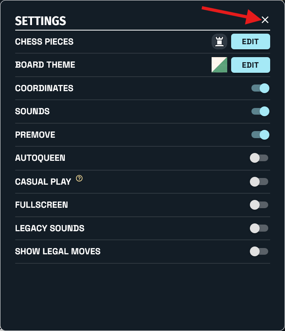Edit the board theme
Viewport: 285px width, 331px height.
point(251,65)
